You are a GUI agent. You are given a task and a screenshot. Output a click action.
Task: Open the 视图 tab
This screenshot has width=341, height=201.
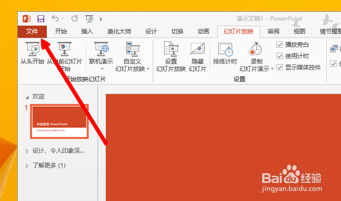[300, 32]
